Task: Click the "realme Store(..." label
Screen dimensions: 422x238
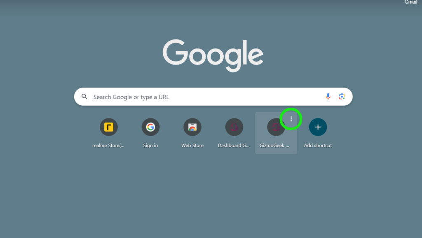Action: point(108,146)
